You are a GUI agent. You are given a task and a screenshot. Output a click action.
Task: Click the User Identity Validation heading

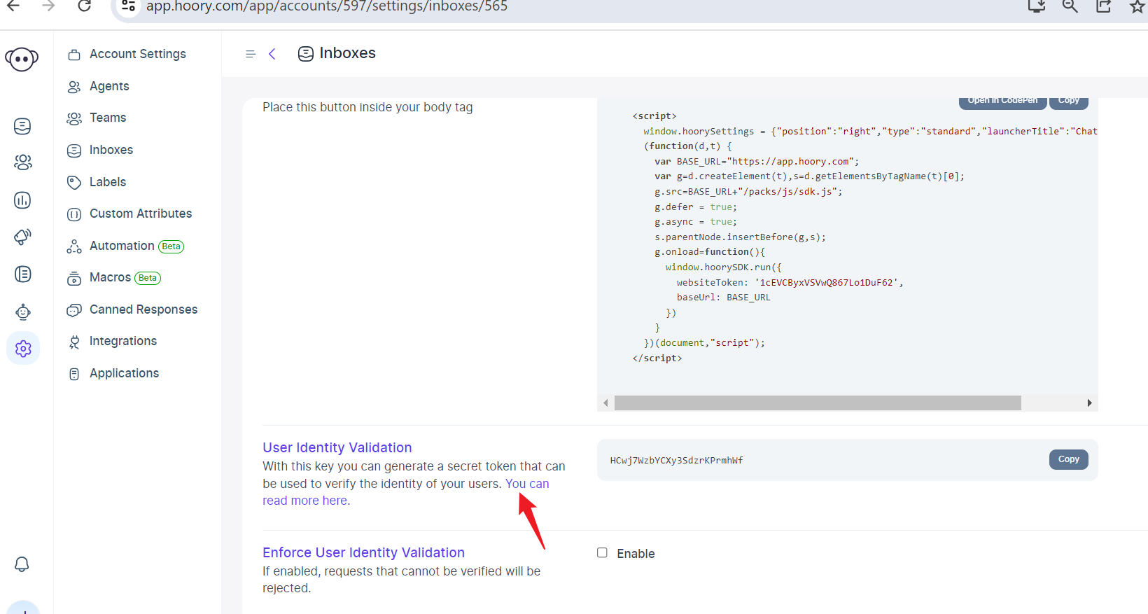(337, 447)
